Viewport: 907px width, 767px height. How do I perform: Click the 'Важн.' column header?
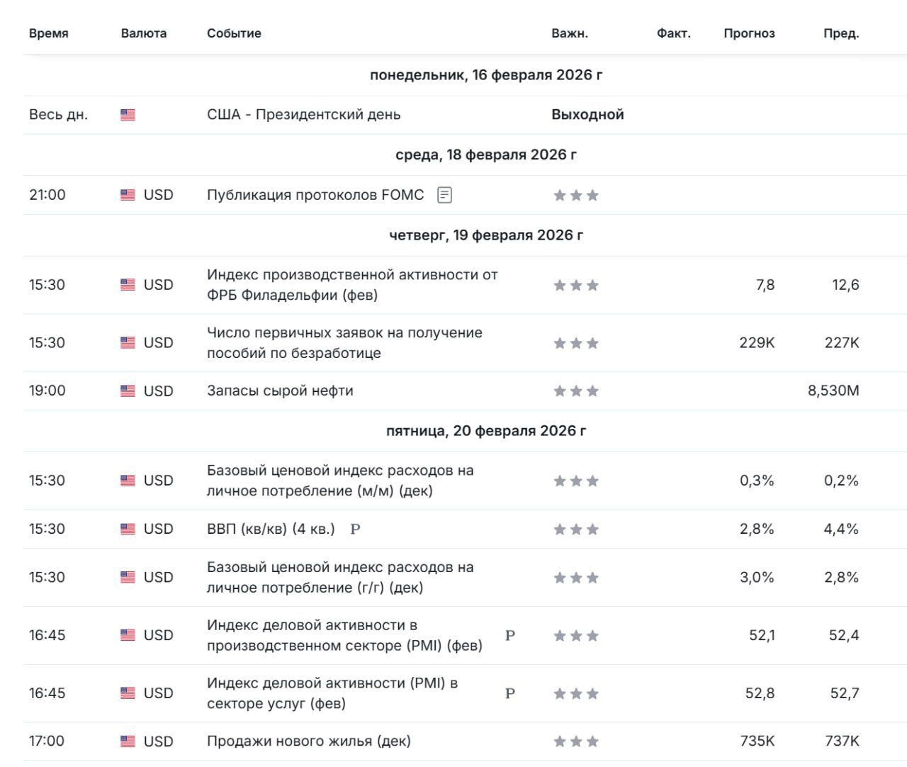point(570,33)
